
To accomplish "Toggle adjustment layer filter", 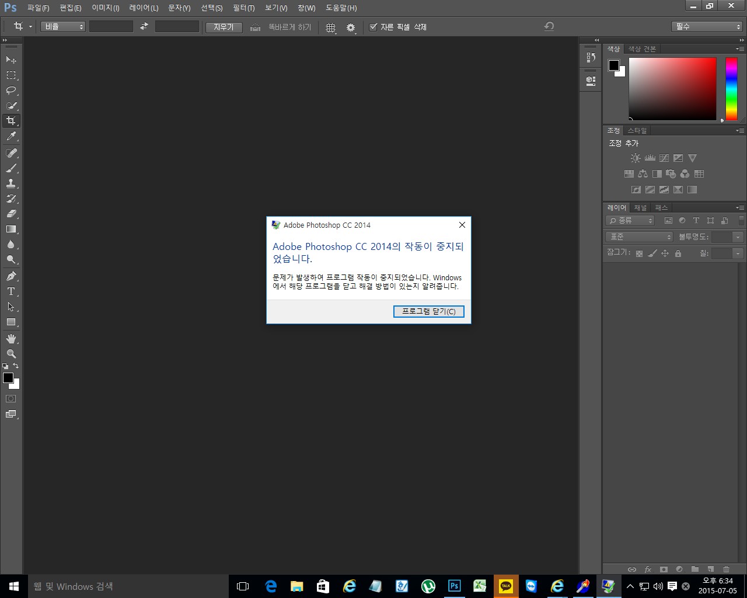I will 682,220.
